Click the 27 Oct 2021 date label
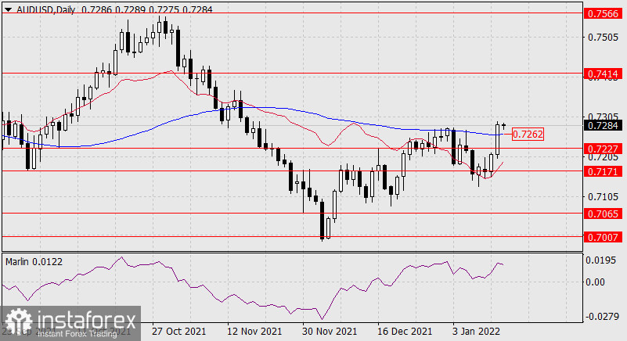The width and height of the screenshot is (627, 341). 178,332
